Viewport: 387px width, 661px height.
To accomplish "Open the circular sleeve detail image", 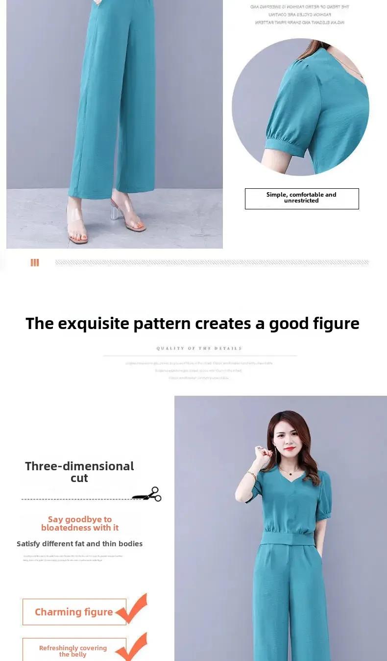I will click(300, 107).
